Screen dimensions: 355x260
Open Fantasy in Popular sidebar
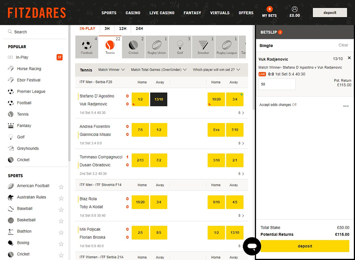24,126
